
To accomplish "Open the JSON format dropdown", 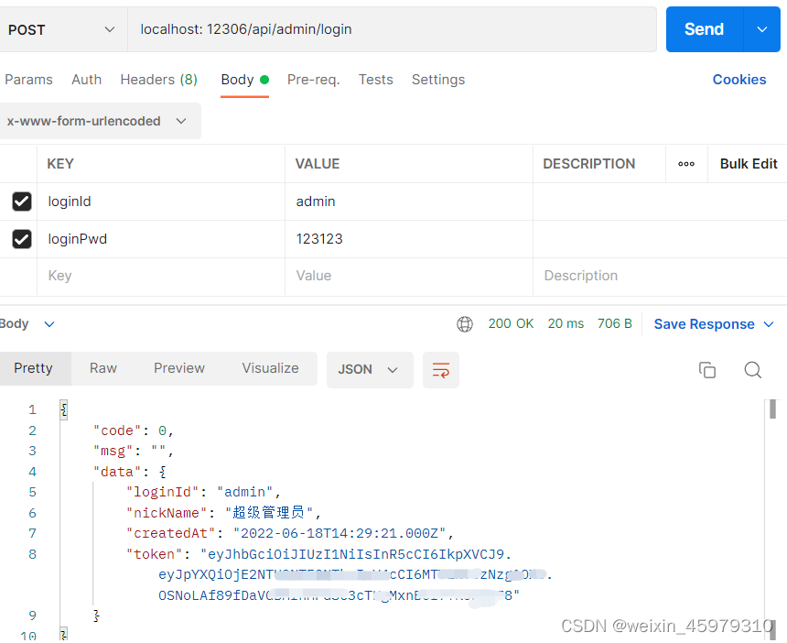I will (370, 370).
